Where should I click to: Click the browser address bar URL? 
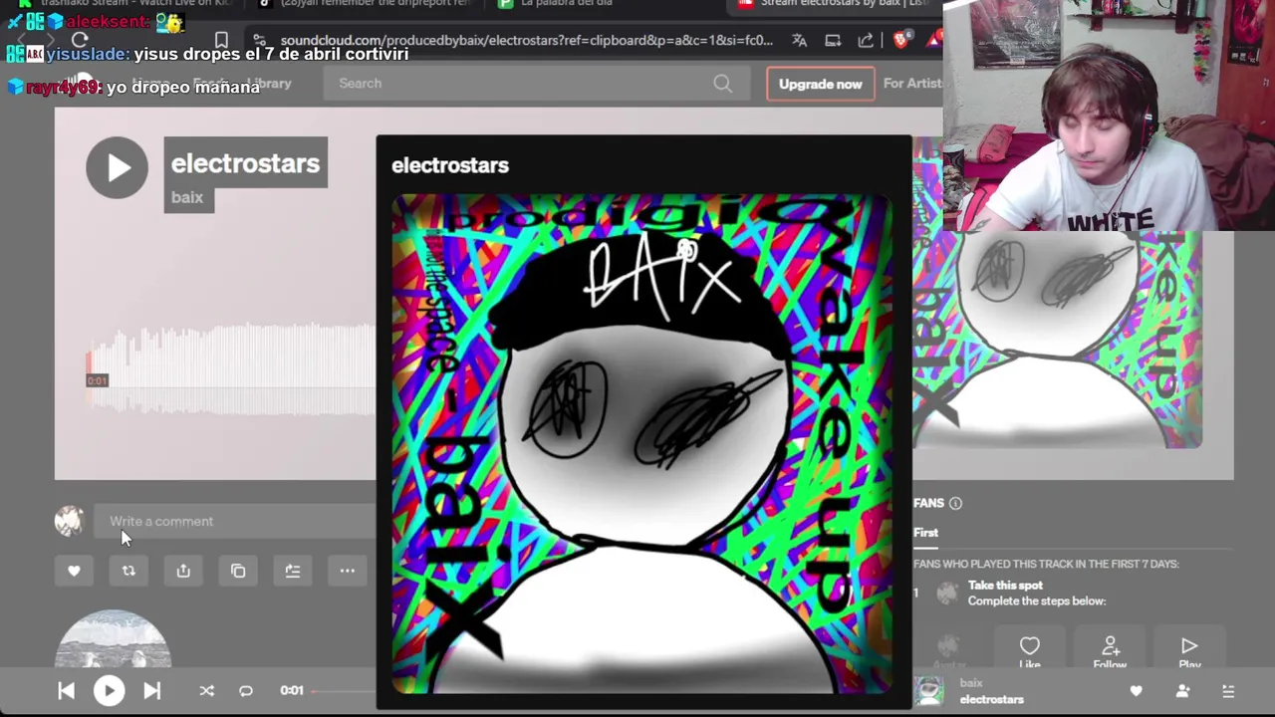click(526, 40)
